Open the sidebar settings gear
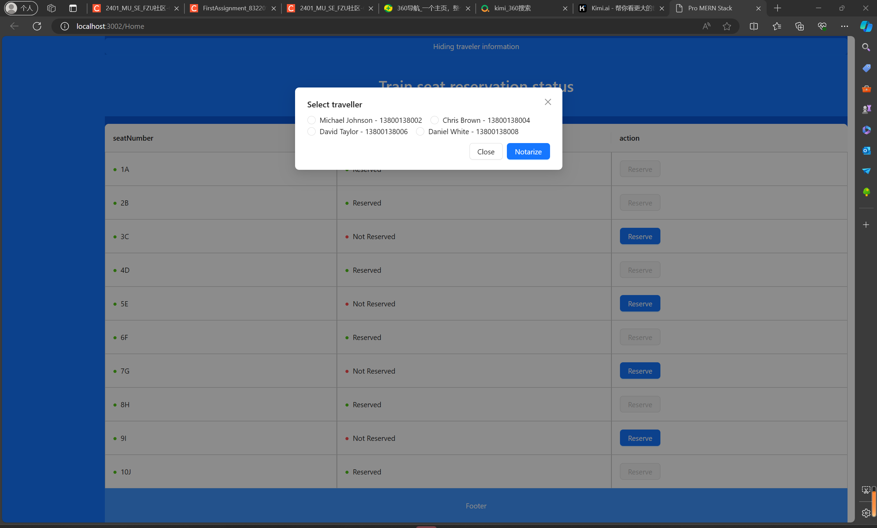The height and width of the screenshot is (528, 877). pyautogui.click(x=866, y=513)
